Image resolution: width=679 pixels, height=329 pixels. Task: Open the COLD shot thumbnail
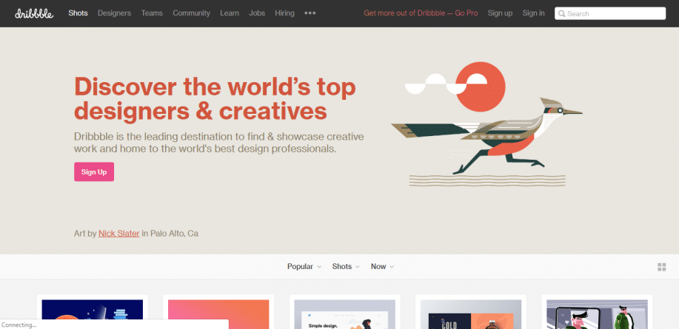click(x=471, y=314)
